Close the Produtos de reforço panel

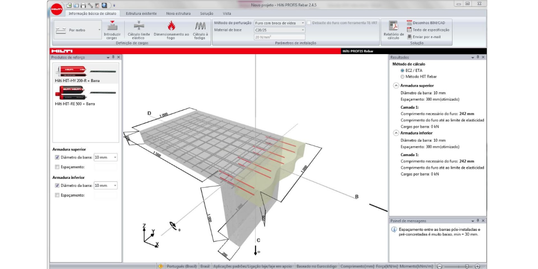[119, 57]
